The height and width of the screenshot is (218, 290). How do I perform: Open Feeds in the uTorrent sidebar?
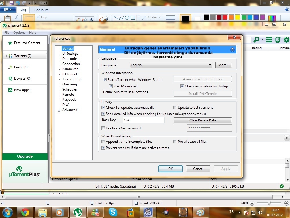[x=18, y=67]
